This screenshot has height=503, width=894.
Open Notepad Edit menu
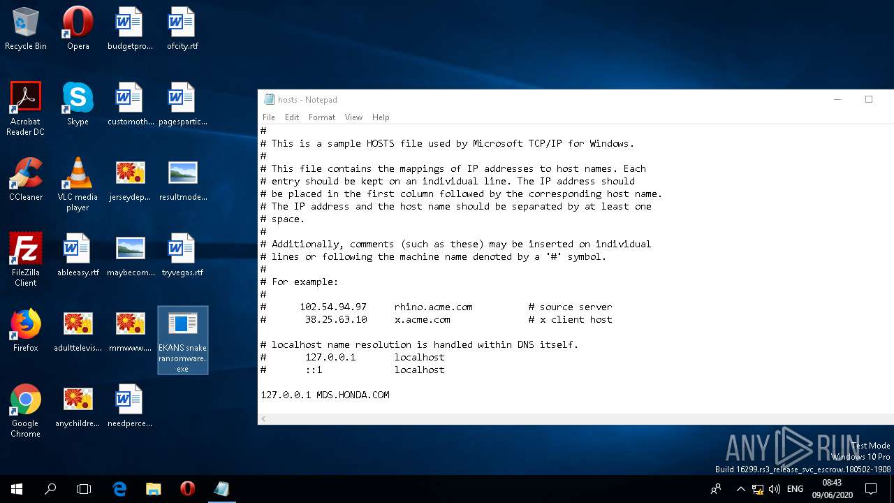coord(292,117)
